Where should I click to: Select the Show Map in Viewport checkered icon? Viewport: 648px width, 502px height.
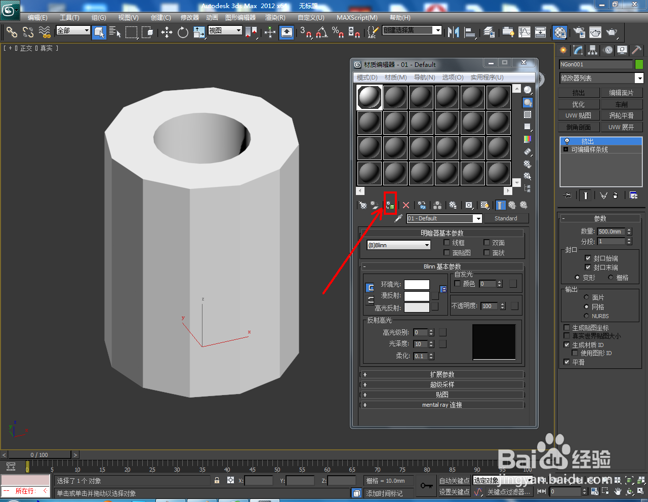point(484,205)
